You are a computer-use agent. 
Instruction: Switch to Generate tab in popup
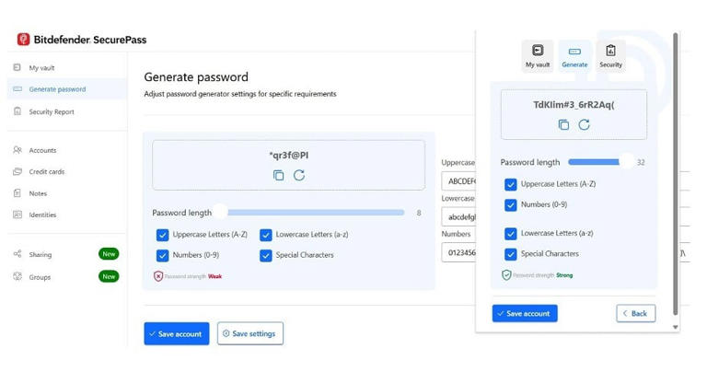click(x=574, y=55)
